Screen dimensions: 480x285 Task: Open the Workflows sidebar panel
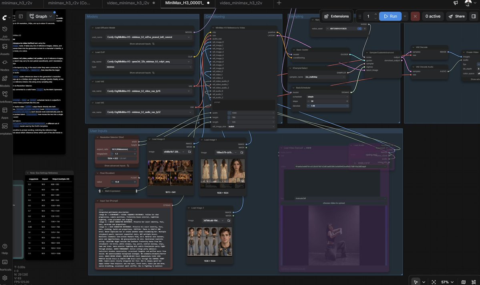(x=5, y=97)
